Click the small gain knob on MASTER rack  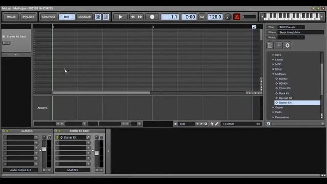[x=49, y=137]
